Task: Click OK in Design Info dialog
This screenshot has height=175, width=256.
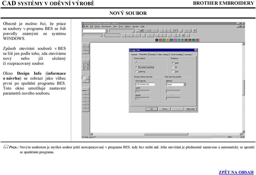Action: click(x=151, y=109)
